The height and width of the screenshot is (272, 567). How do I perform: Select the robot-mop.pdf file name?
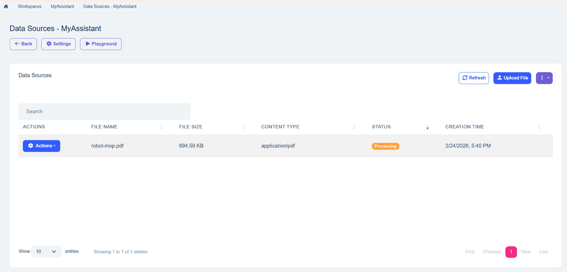point(107,146)
